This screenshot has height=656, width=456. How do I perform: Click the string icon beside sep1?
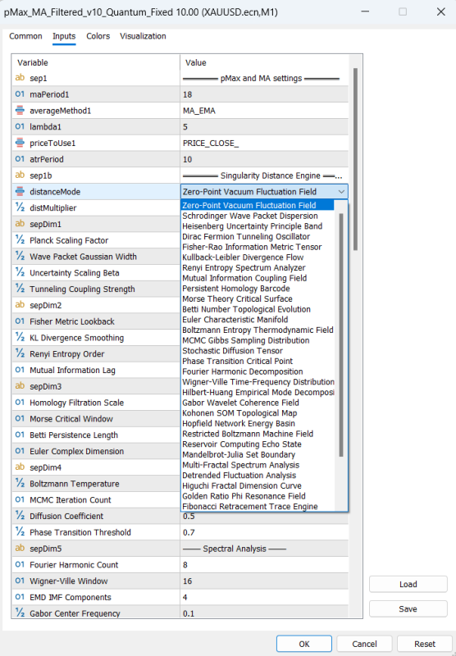tap(20, 78)
